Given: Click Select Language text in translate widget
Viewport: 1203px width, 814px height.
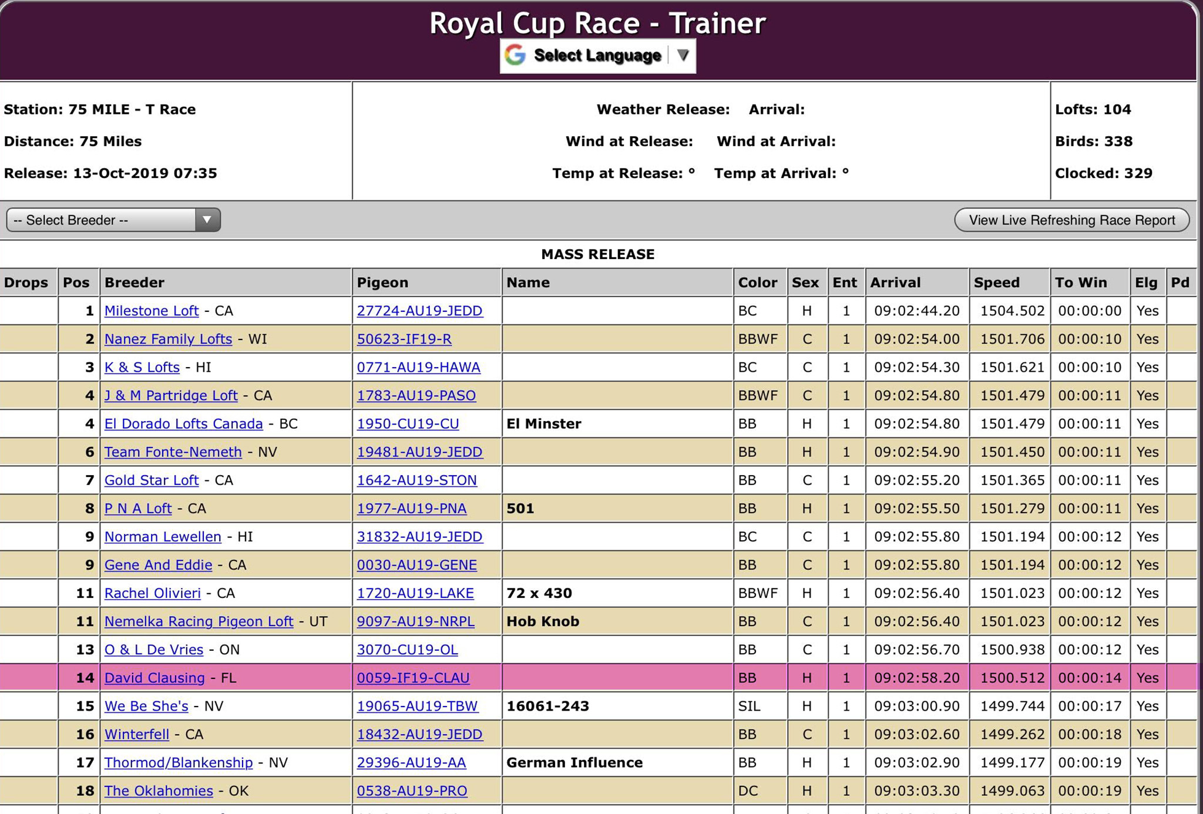Looking at the screenshot, I should 597,55.
